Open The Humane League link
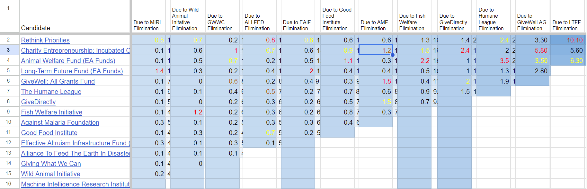Screen dimensions: 587x189 [51, 92]
